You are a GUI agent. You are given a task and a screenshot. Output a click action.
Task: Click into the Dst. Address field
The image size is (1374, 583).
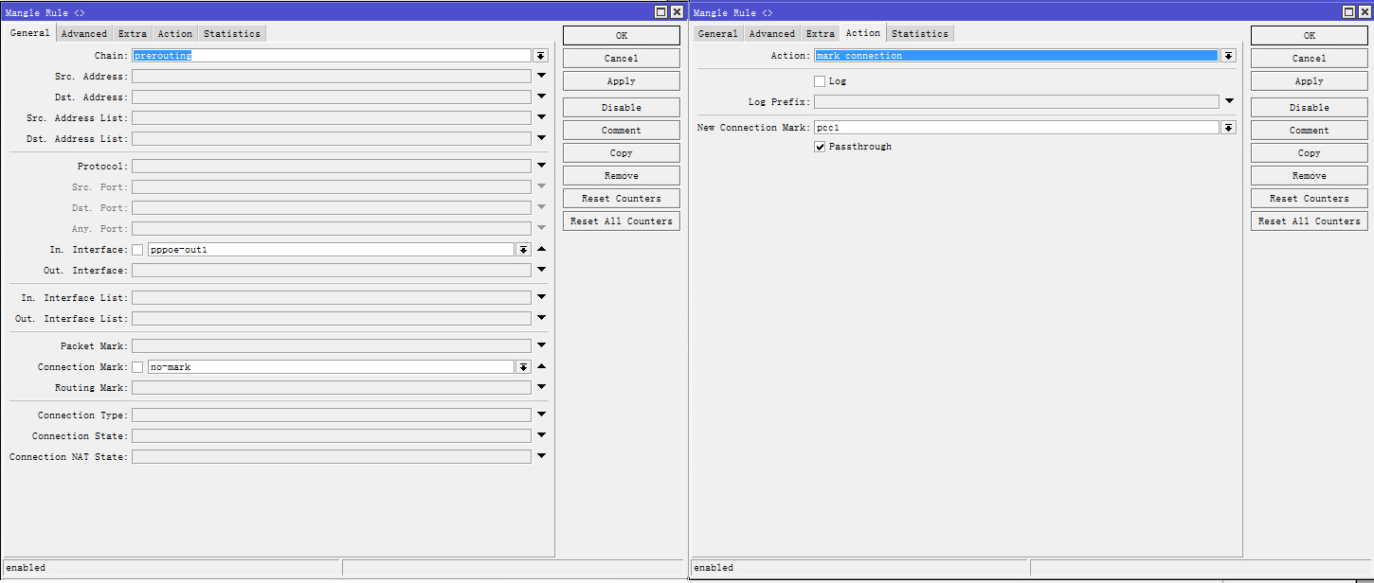(x=332, y=97)
